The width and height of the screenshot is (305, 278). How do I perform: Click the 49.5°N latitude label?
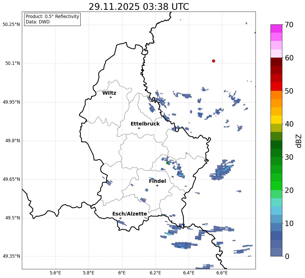pyautogui.click(x=13, y=218)
